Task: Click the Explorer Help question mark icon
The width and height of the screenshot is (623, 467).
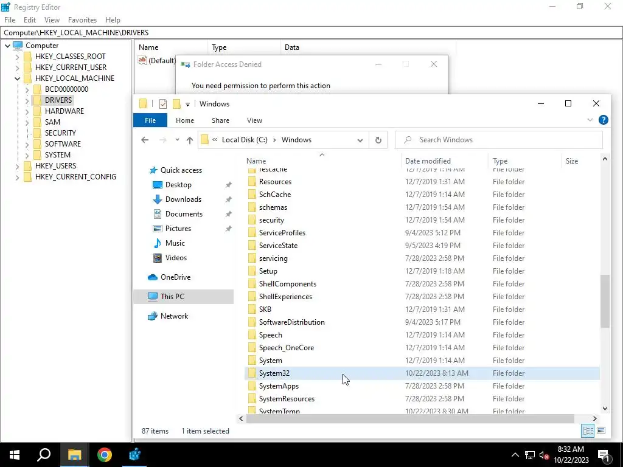Action: coord(603,120)
